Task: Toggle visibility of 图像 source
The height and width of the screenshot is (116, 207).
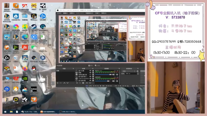Action: (x=90, y=73)
